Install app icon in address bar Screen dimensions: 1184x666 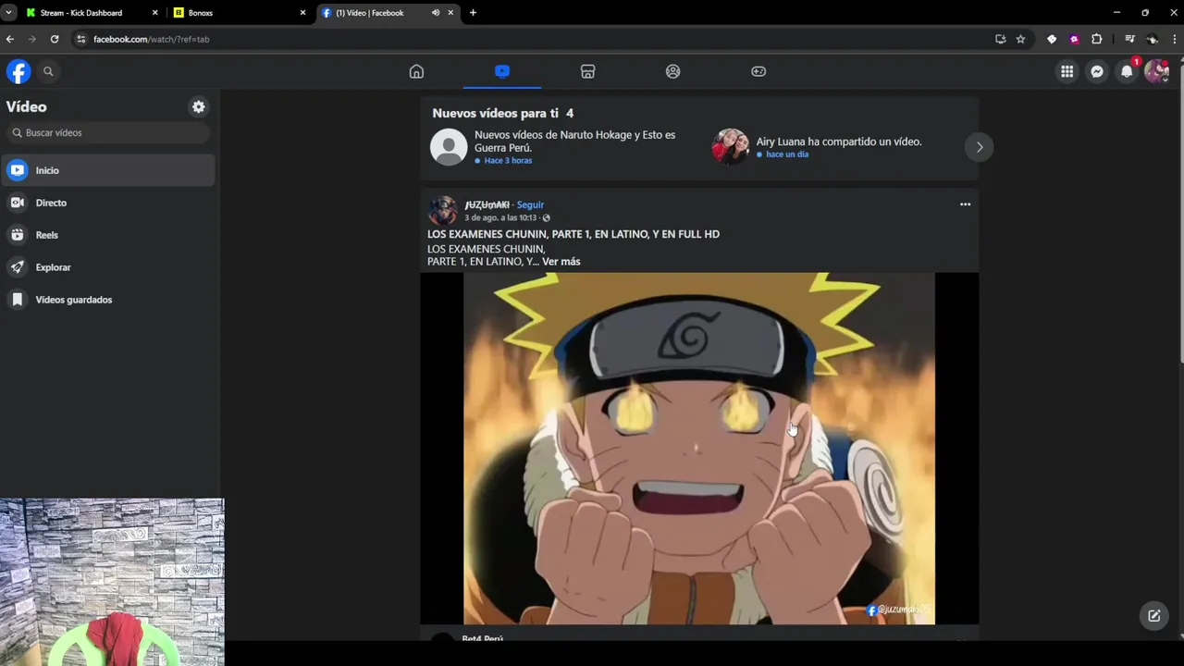1000,39
